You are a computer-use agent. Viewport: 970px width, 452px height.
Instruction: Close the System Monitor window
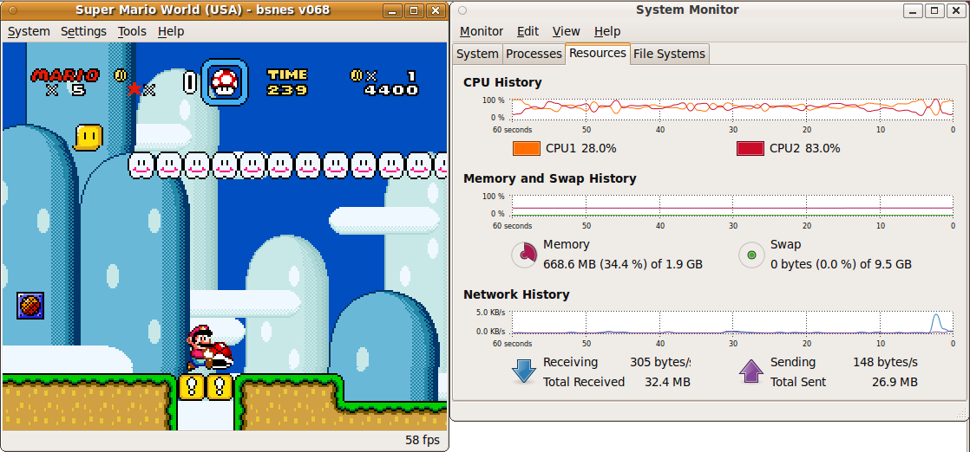click(x=955, y=10)
